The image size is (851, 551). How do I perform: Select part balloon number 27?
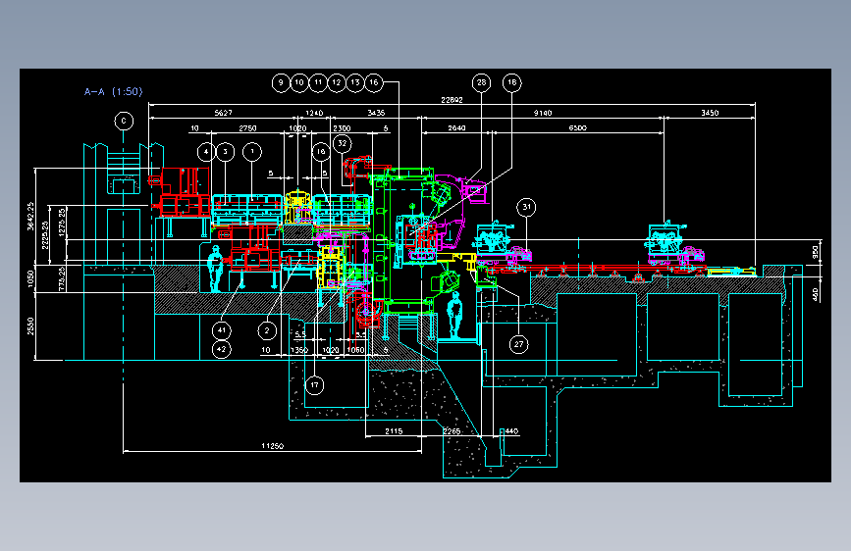click(519, 344)
